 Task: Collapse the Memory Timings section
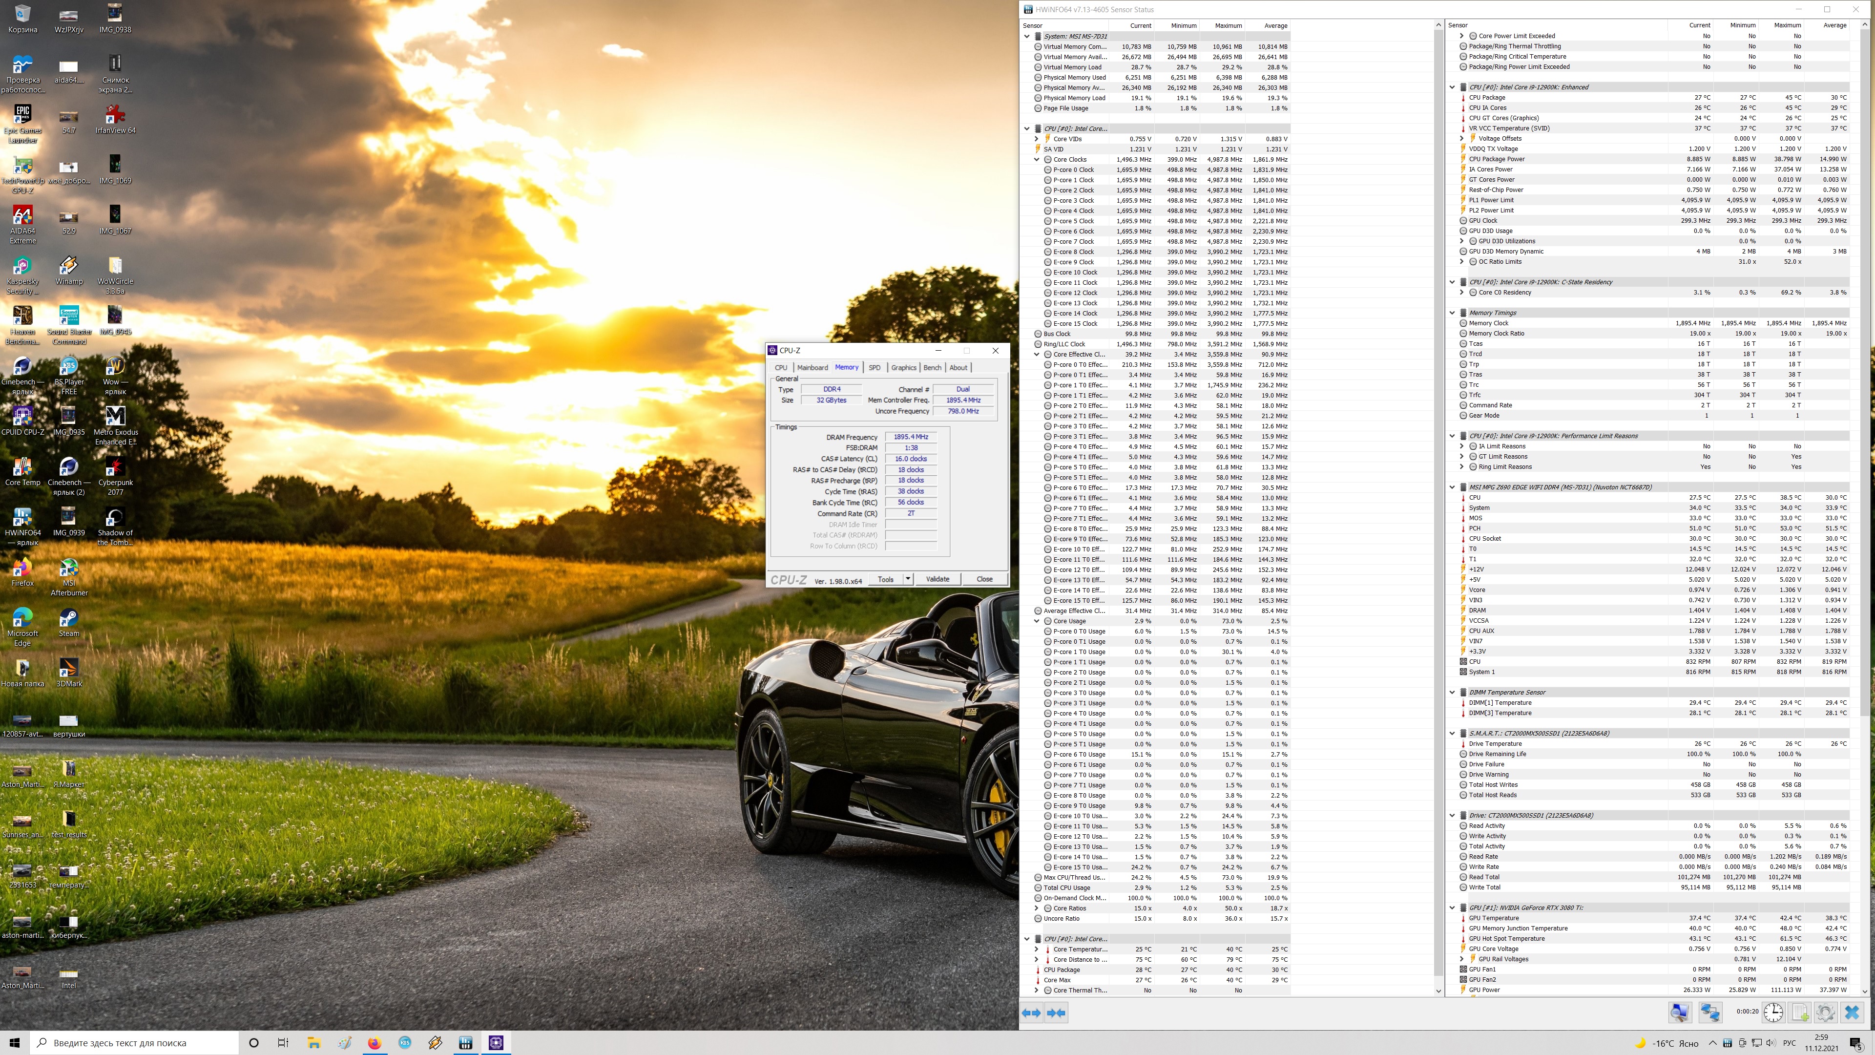click(1452, 313)
